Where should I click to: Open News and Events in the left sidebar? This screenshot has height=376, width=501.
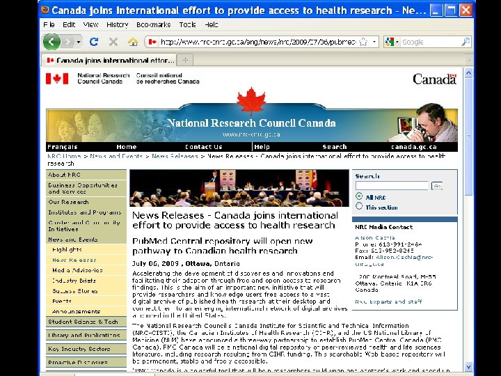click(86, 240)
